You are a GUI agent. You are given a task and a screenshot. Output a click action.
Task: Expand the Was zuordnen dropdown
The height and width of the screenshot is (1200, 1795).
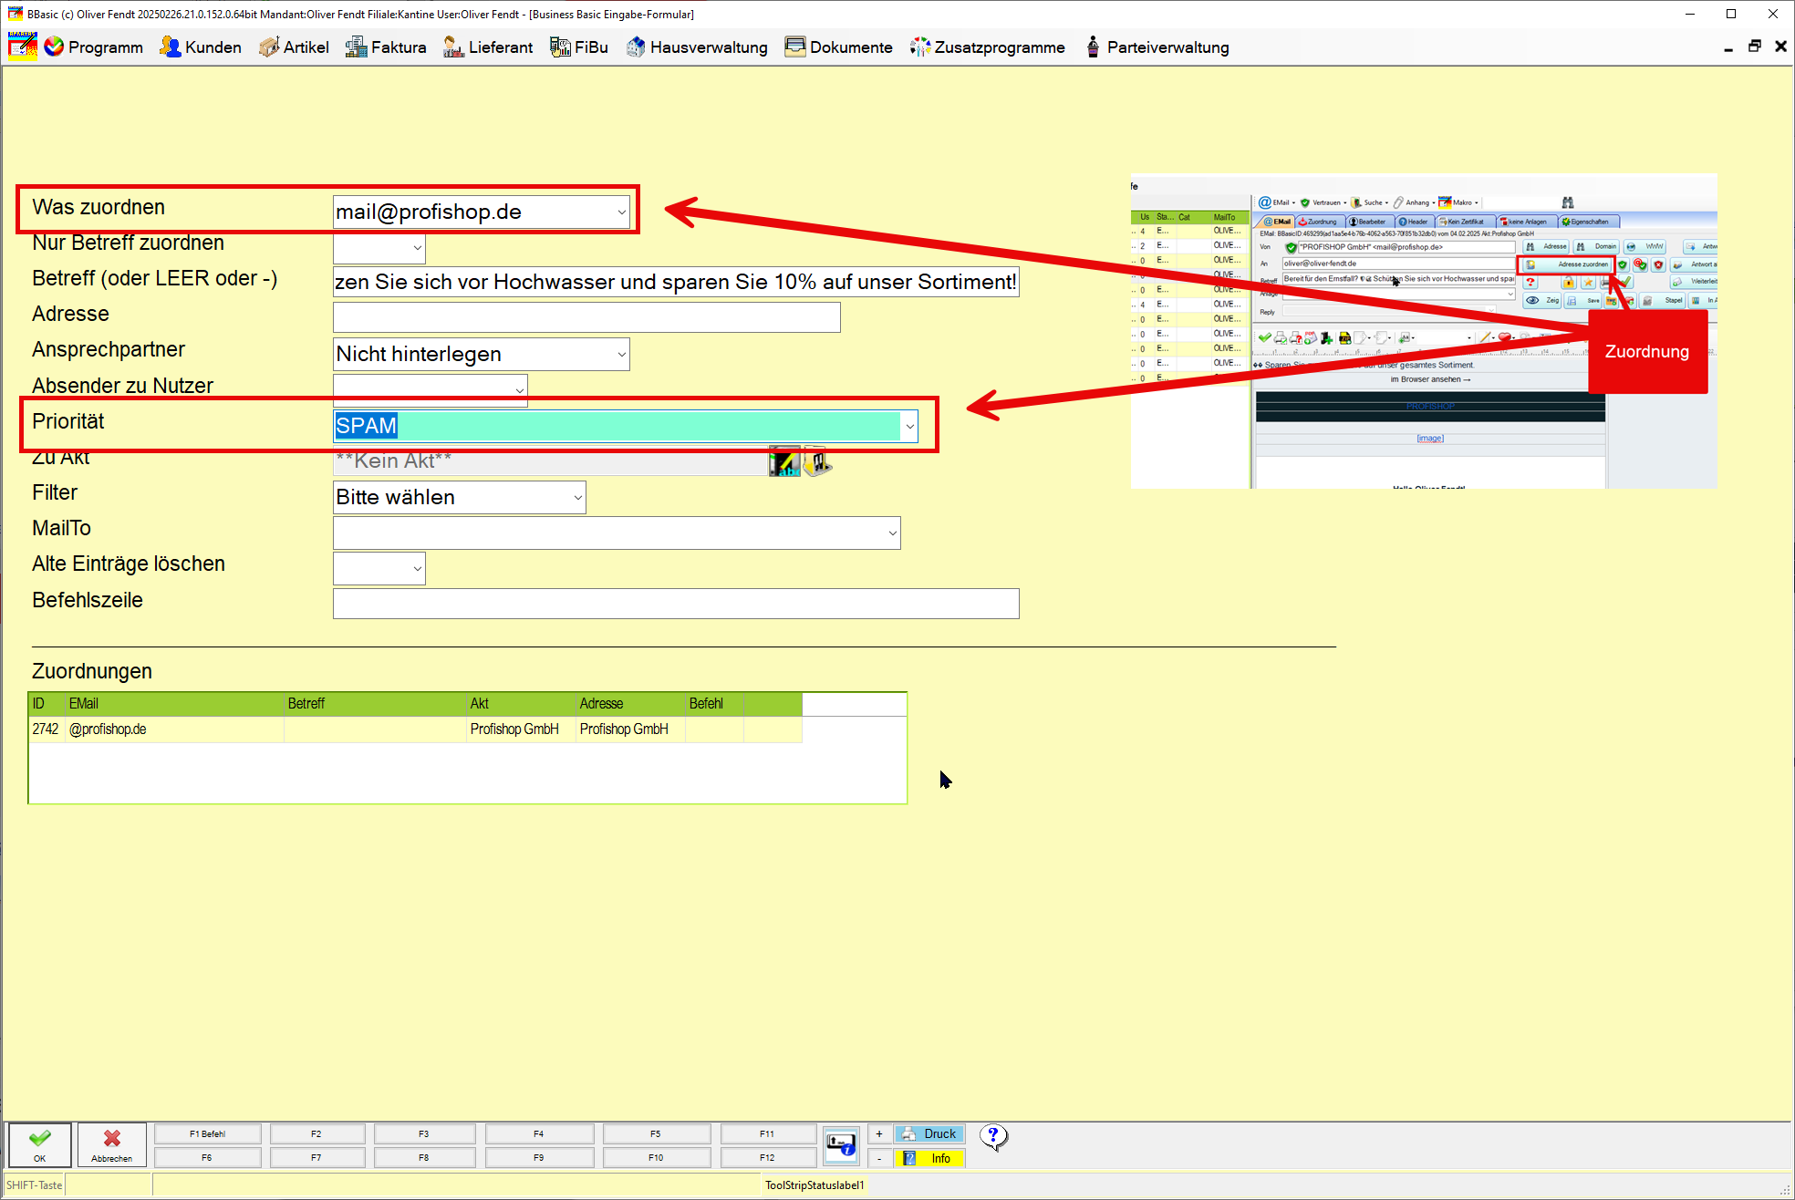[x=622, y=212]
